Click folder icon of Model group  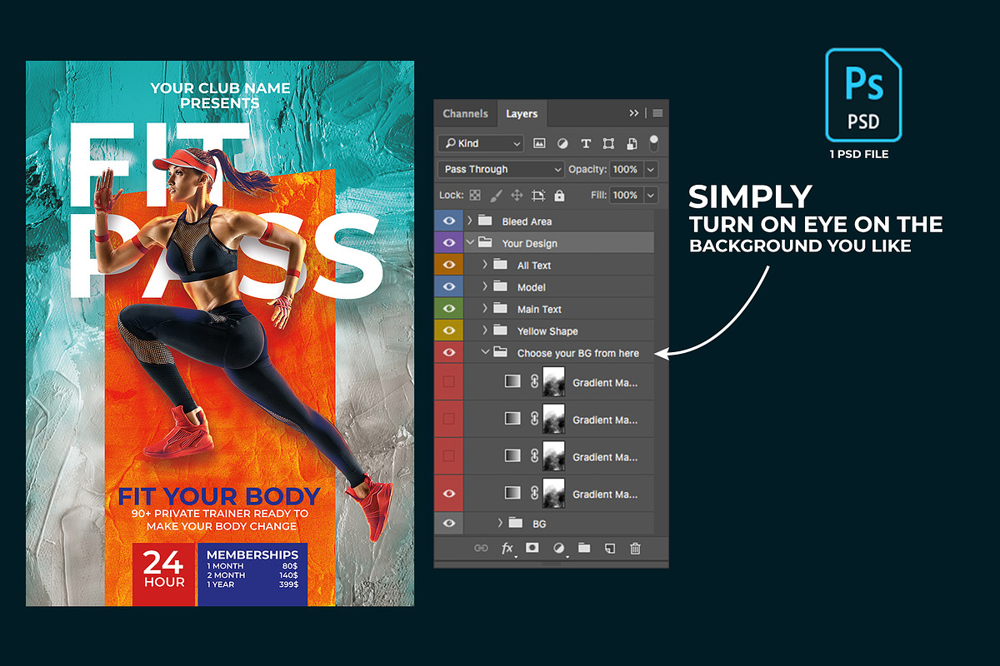pyautogui.click(x=500, y=286)
